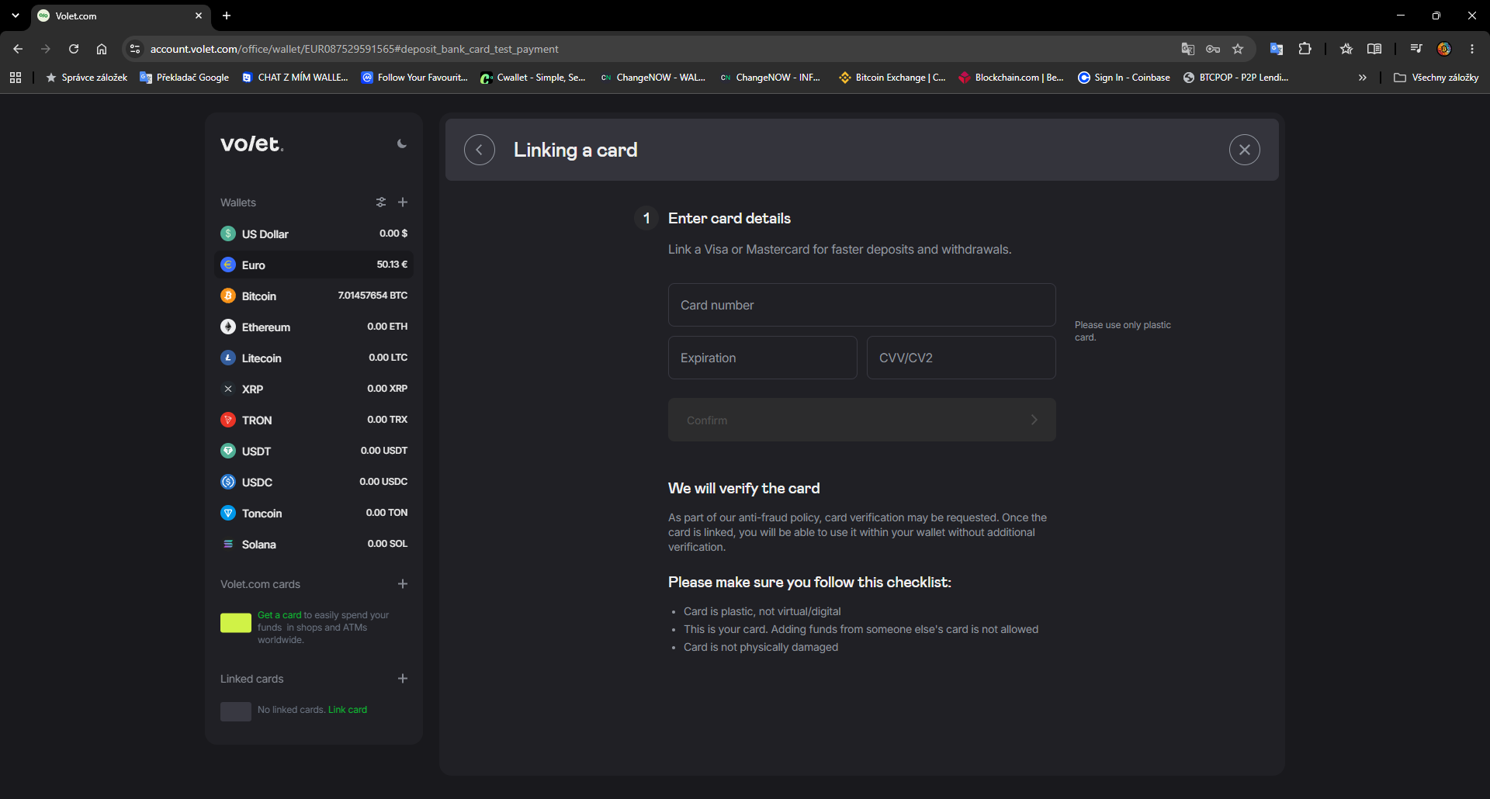Focus the Expiration field
The image size is (1490, 799).
[762, 358]
